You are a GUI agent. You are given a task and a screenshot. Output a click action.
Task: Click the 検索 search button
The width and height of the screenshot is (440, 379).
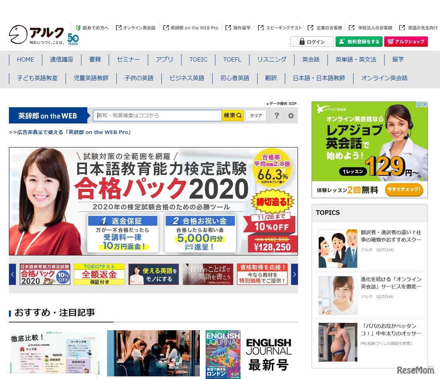[233, 115]
